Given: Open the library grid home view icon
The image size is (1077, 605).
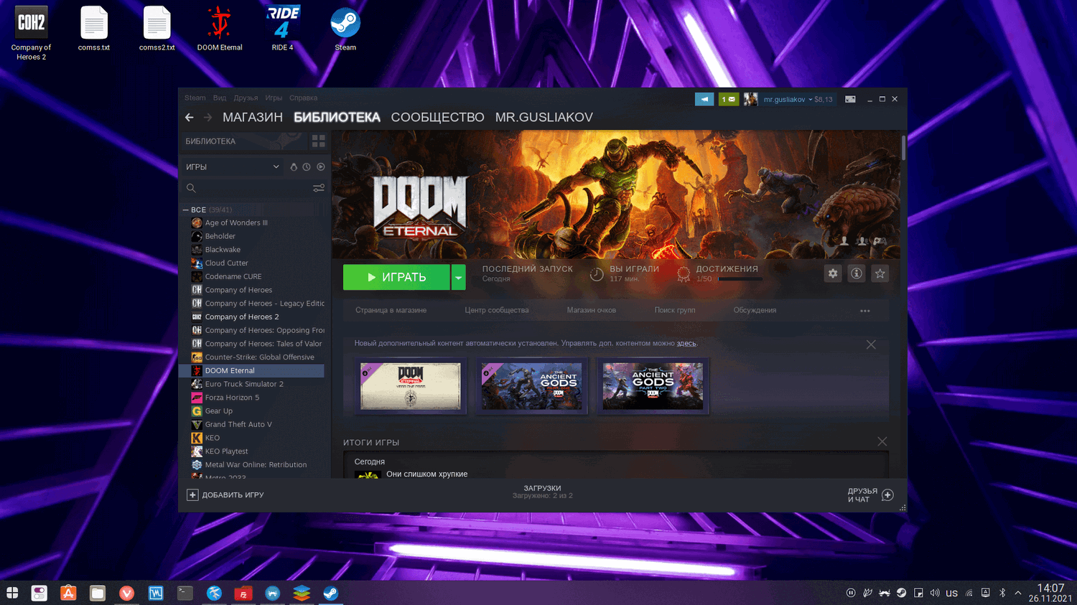Looking at the screenshot, I should tap(319, 141).
